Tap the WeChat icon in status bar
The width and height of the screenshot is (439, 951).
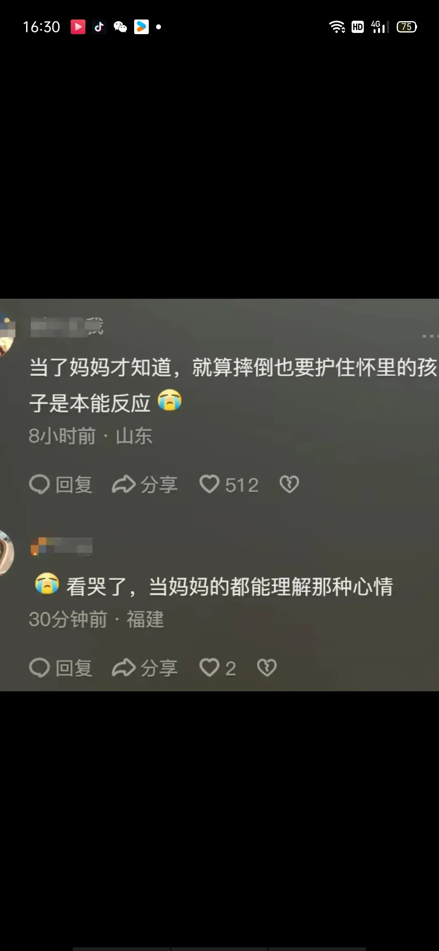pos(120,27)
